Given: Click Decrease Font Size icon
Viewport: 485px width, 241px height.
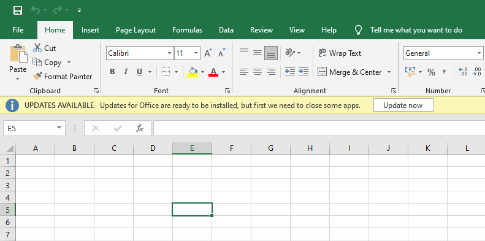Looking at the screenshot, I should [222, 53].
